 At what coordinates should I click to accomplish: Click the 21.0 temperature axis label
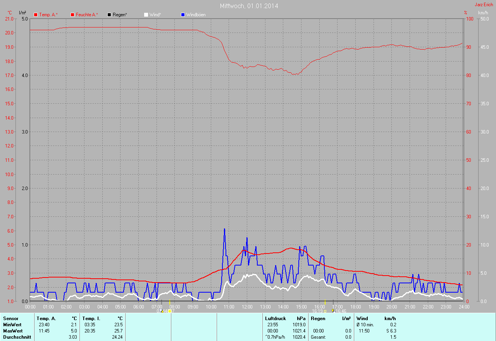(x=10, y=19)
